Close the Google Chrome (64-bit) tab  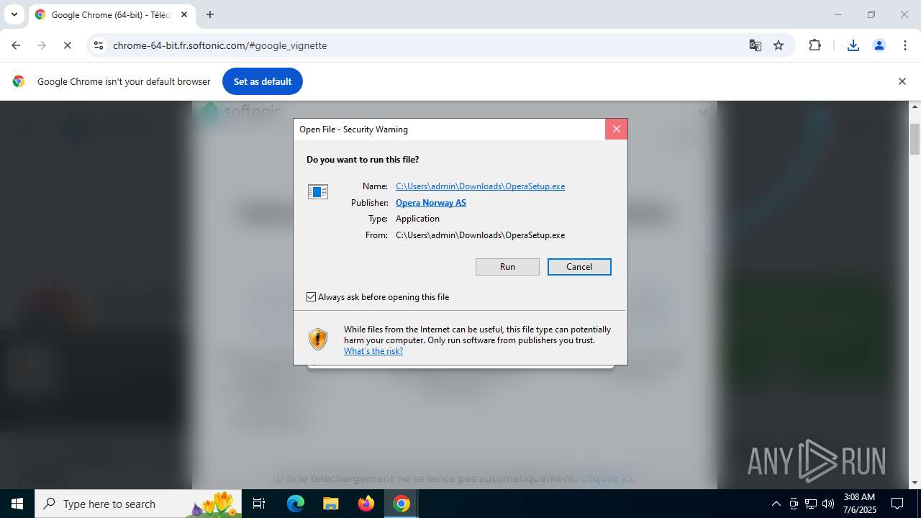(184, 14)
